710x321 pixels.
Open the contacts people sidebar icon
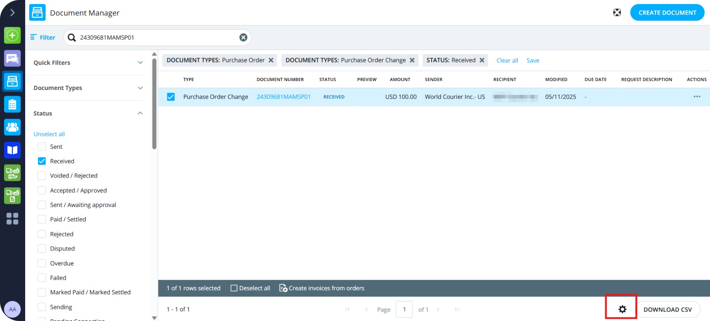(12, 127)
